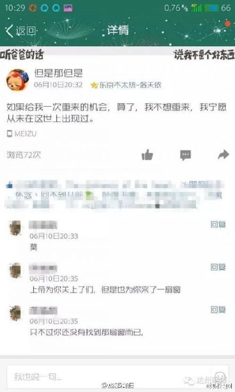Reply to the first 20:35 comment
The height and width of the screenshot is (392, 235).
coord(218,267)
